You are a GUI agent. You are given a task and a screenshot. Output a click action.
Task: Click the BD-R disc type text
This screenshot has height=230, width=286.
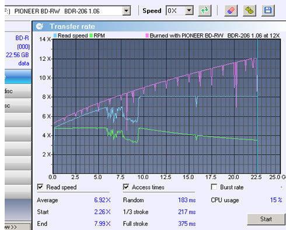(x=22, y=38)
